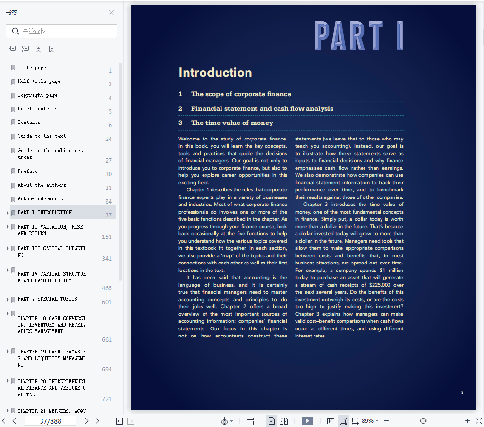Expand PART IV CAPITAL STRUCTURE node
The width and height of the screenshot is (484, 427).
[x=8, y=270]
